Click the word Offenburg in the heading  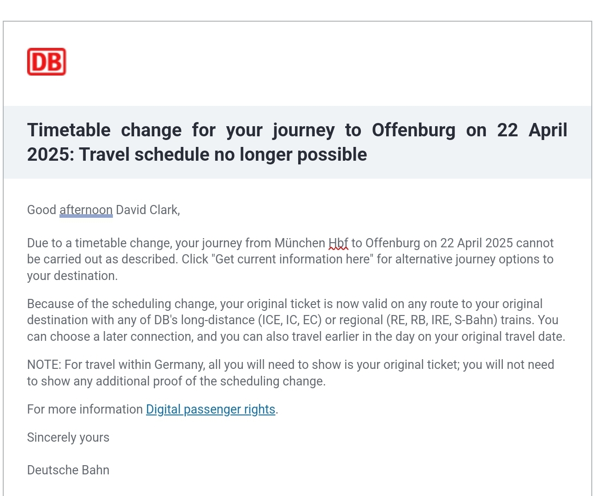click(x=413, y=130)
